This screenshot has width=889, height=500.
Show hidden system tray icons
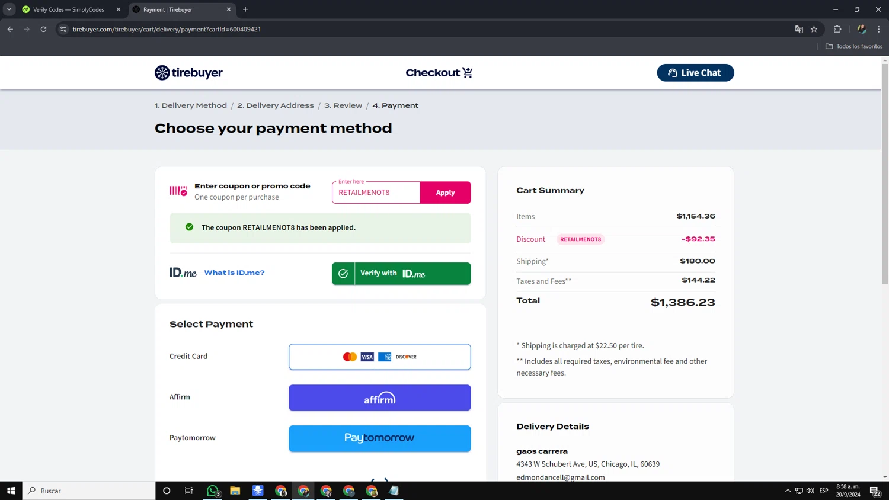click(788, 491)
